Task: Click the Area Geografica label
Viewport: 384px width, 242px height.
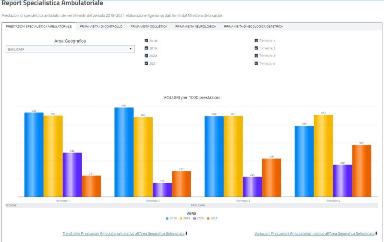Action: pos(70,41)
